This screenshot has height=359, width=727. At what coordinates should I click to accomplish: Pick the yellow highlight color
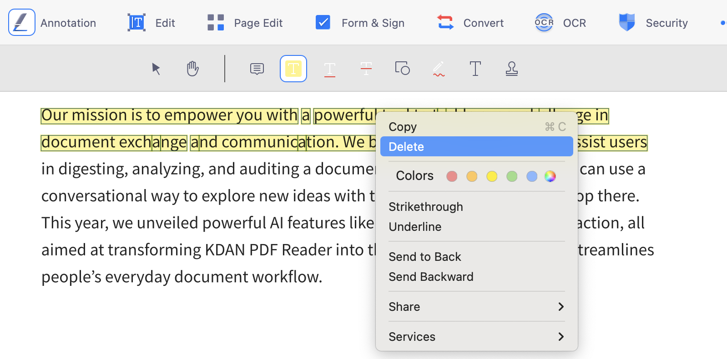[492, 176]
